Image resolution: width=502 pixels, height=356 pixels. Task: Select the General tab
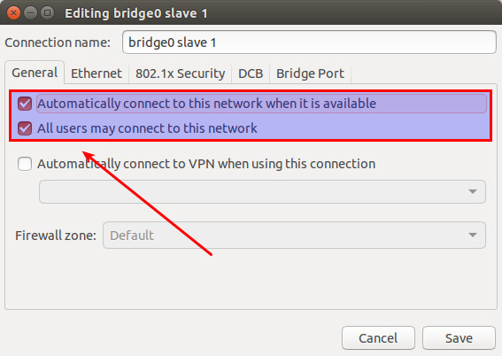[35, 73]
